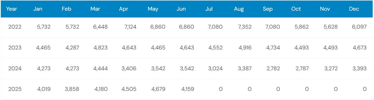Click the 4,916 value in Aug 2023
This screenshot has width=374, height=100.
tap(244, 48)
